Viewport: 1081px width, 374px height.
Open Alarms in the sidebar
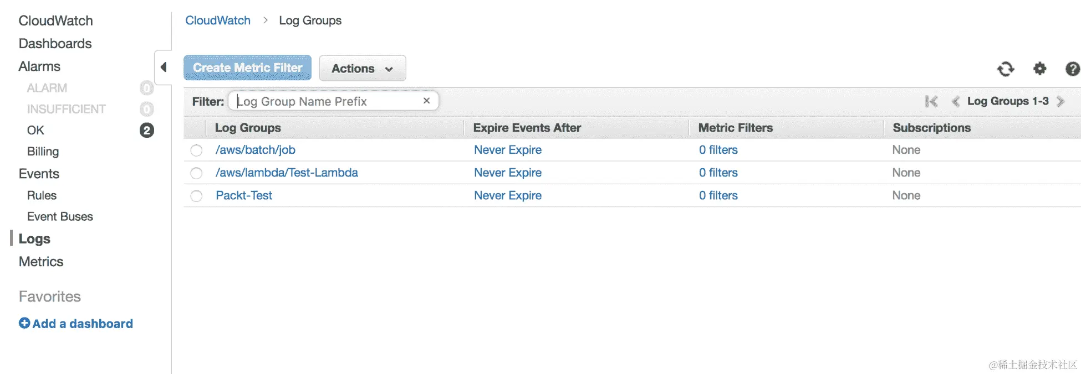click(x=39, y=66)
